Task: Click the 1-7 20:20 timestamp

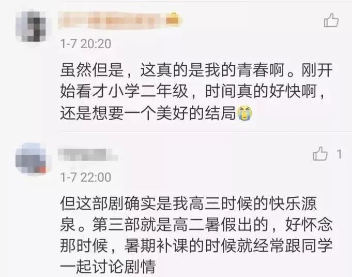Action: pos(86,43)
